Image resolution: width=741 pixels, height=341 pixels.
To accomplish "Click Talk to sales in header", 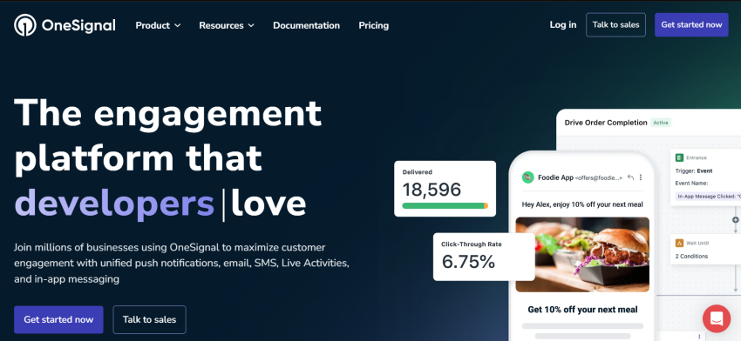I will [x=615, y=25].
